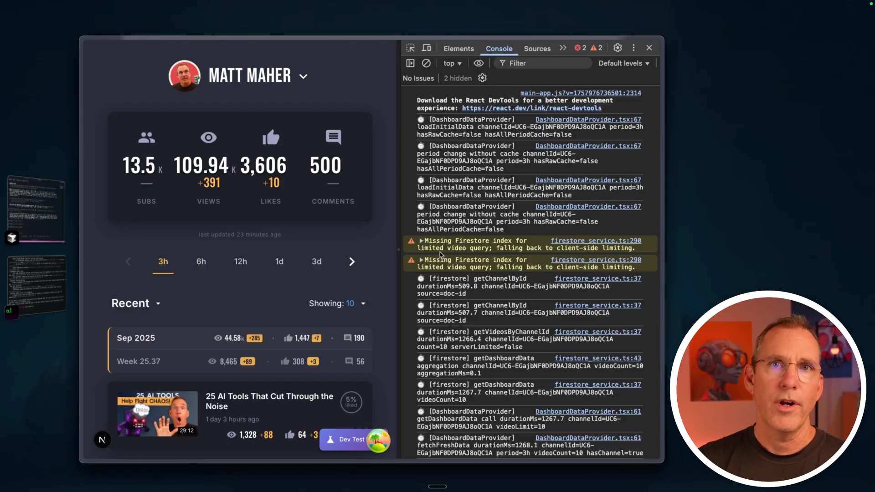Click the subscribers people icon
The width and height of the screenshot is (875, 492).
pos(146,137)
